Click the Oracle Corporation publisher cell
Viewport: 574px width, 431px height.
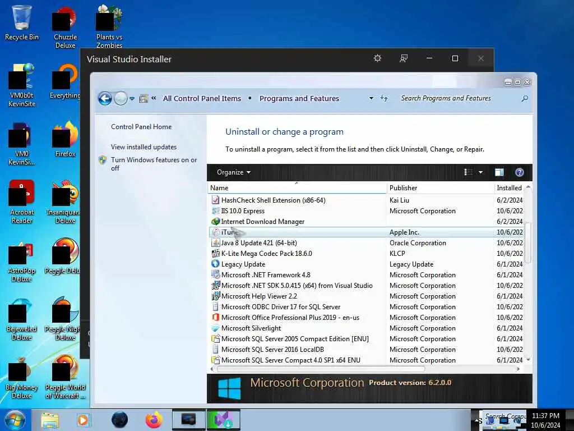(x=418, y=242)
